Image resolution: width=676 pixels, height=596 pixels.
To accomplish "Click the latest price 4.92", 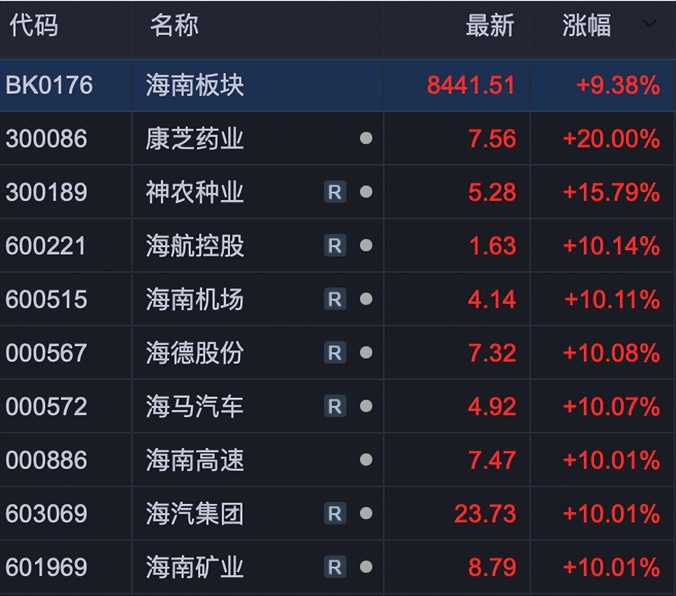I will tap(492, 406).
